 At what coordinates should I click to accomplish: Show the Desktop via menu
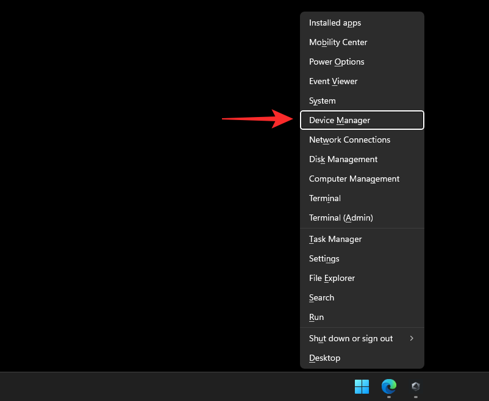coord(324,358)
